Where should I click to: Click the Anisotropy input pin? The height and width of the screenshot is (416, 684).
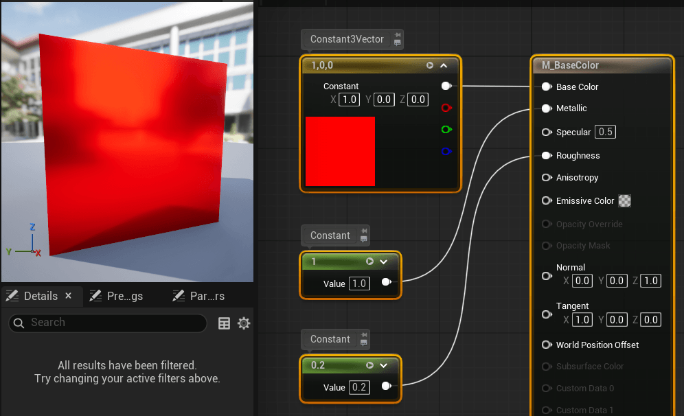click(x=546, y=178)
